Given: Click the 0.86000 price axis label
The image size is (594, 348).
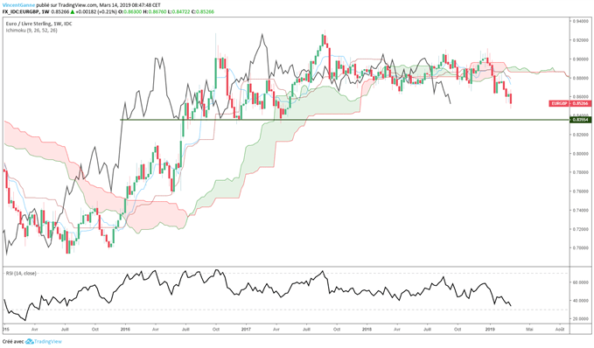Looking at the screenshot, I should tap(582, 97).
